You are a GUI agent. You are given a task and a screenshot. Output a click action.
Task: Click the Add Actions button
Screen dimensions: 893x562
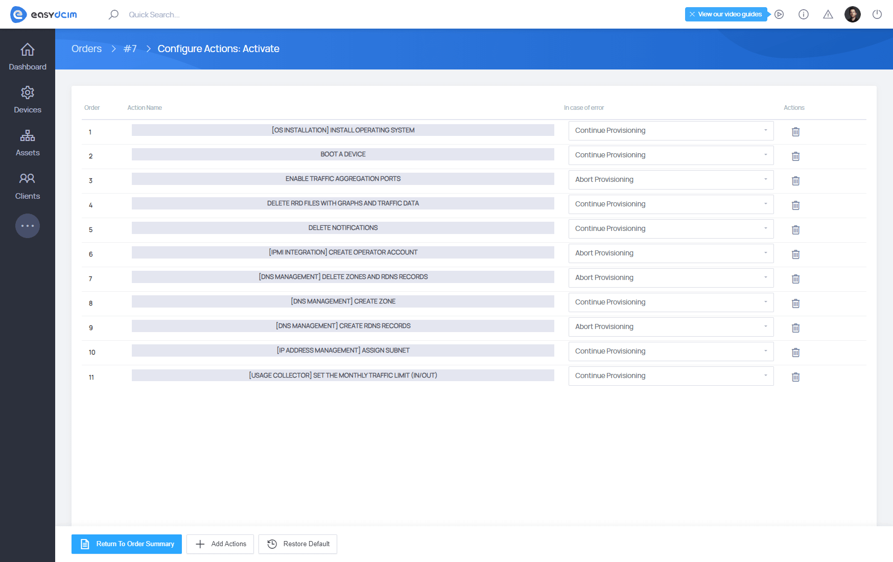[220, 544]
